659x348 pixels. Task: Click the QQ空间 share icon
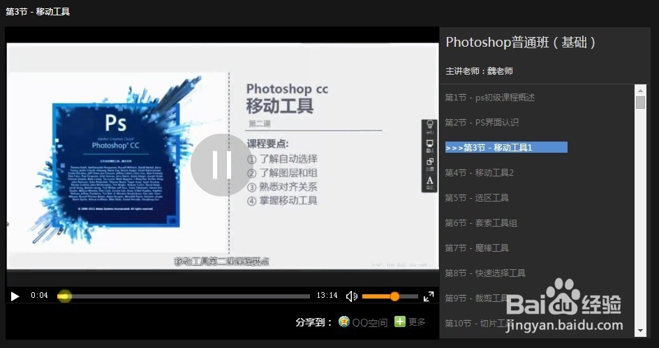point(343,321)
